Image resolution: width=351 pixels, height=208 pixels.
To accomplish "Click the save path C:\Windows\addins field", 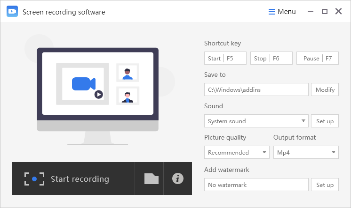I will tap(256, 89).
